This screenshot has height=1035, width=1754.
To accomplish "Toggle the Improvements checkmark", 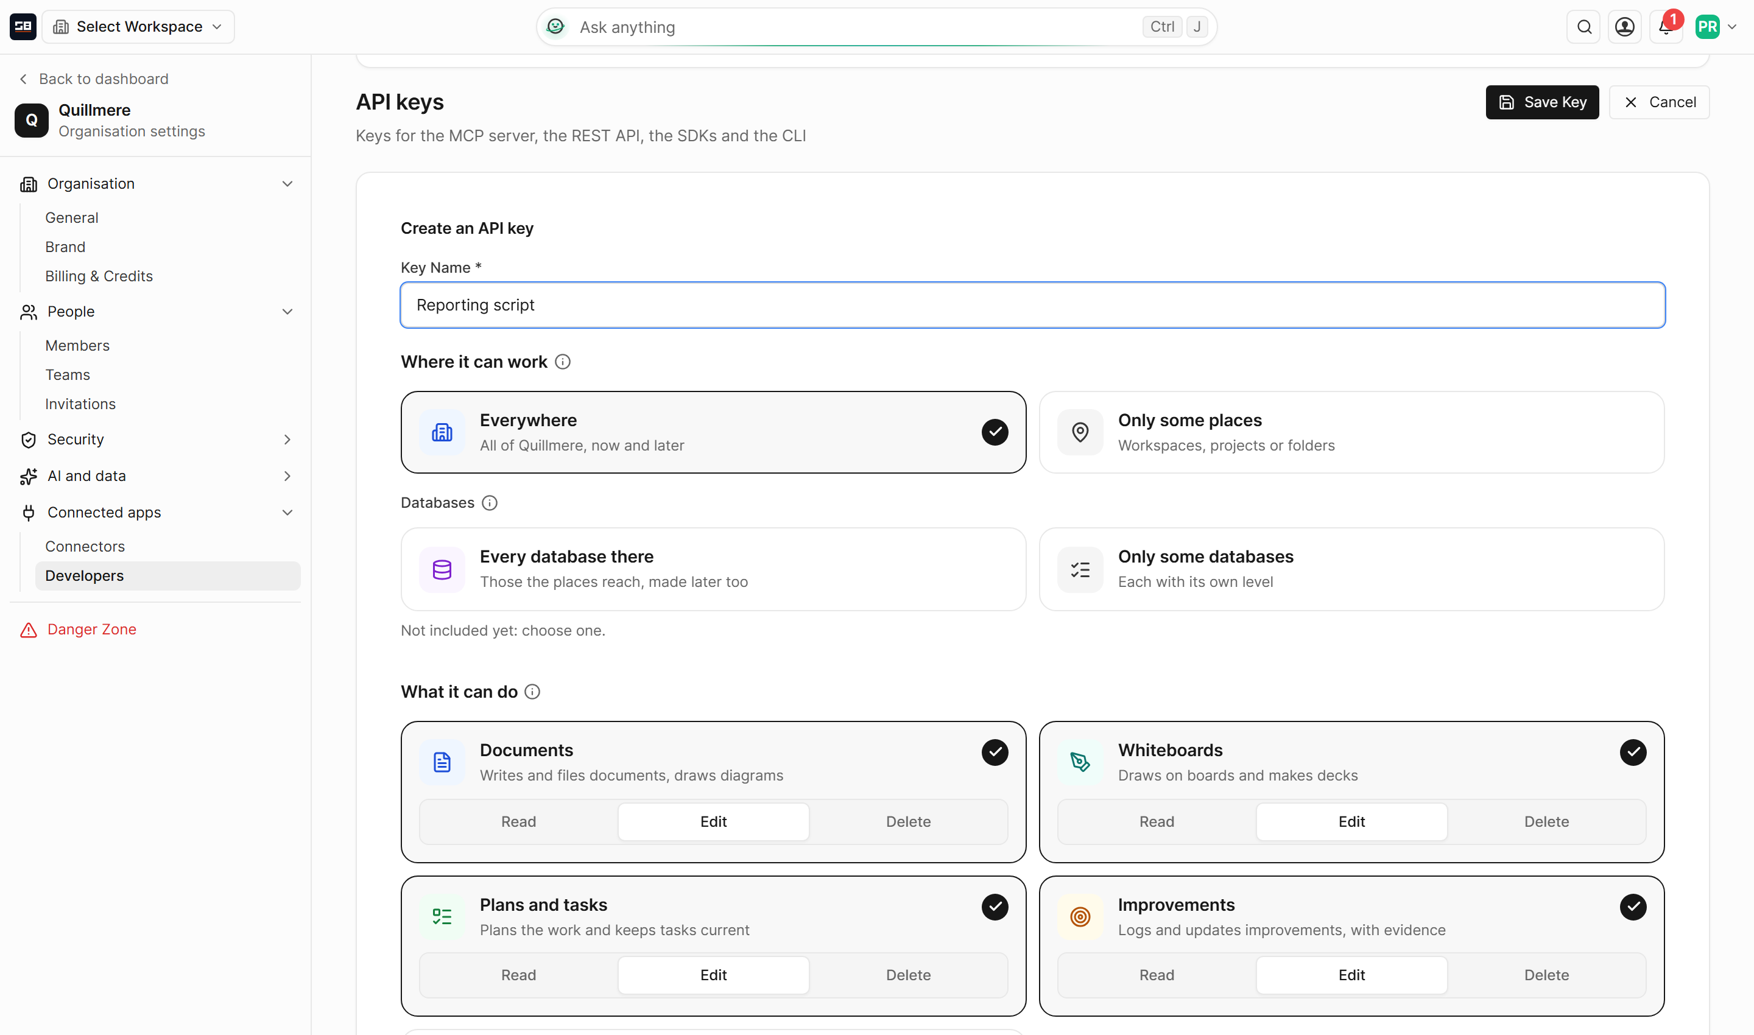I will [1633, 907].
